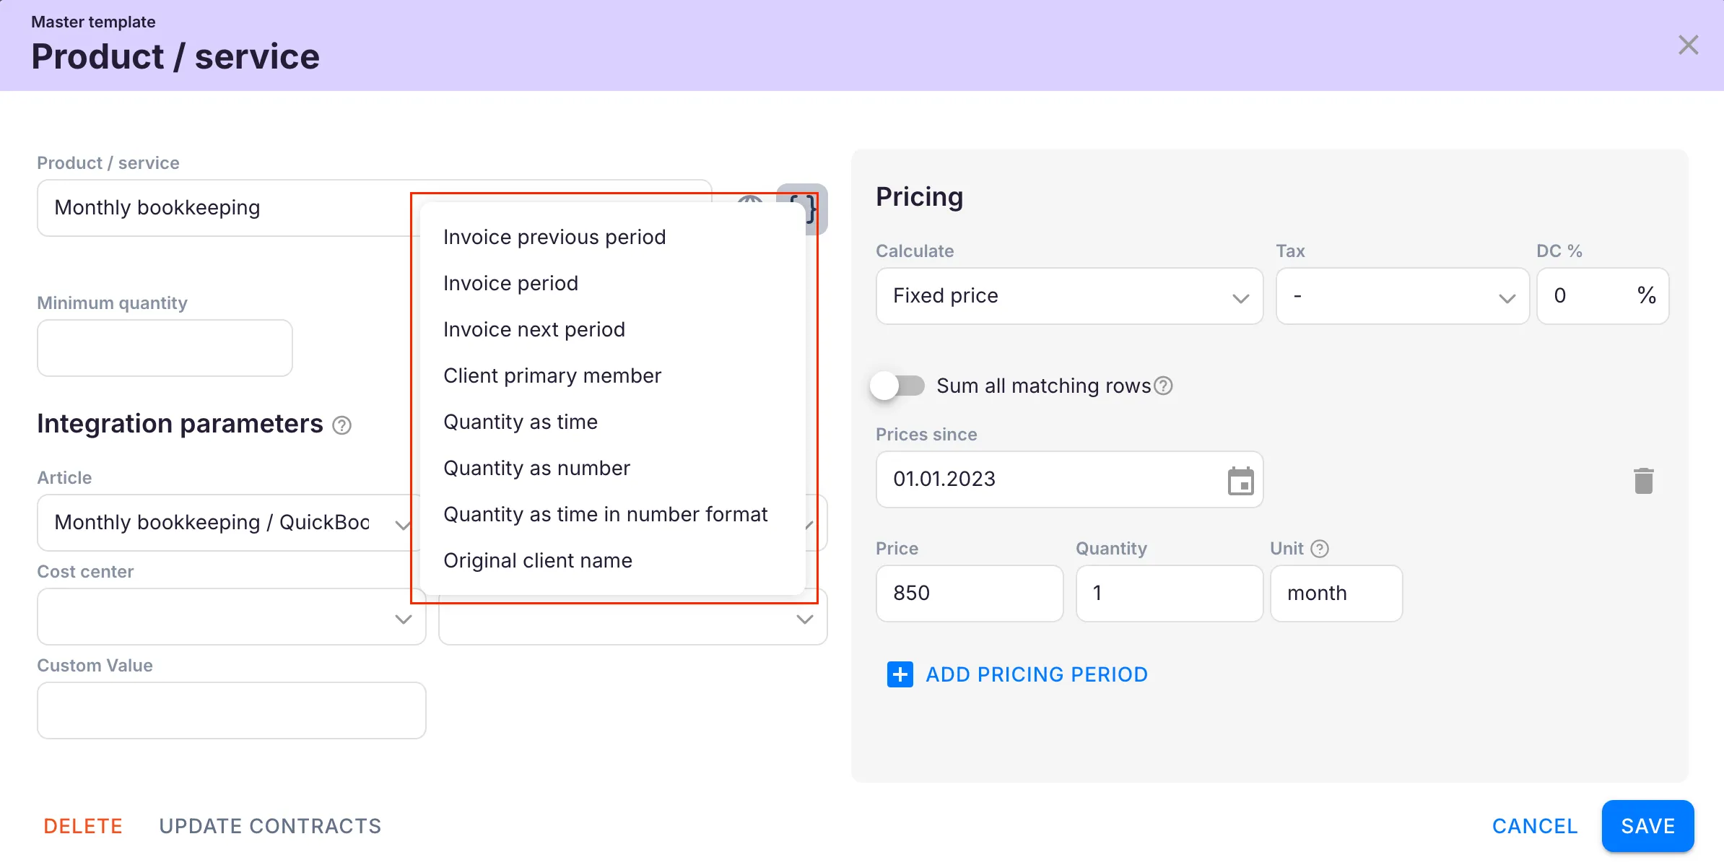The image size is (1724, 865).
Task: Click help icon next to Integration parameters
Action: coord(341,426)
